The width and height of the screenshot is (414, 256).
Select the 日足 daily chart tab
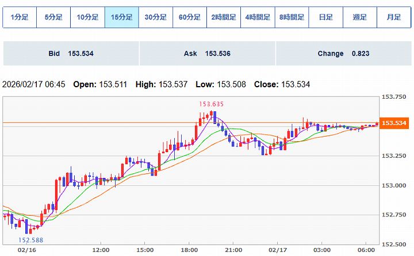tap(325, 17)
